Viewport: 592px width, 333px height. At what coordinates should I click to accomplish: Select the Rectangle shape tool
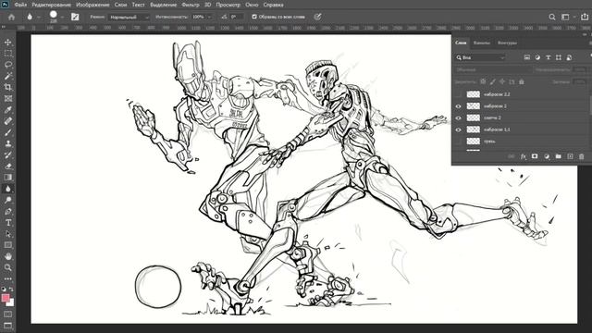click(8, 245)
